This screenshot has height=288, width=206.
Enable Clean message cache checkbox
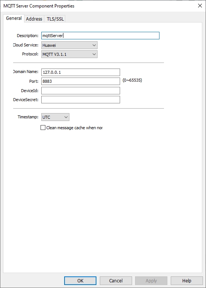(x=43, y=128)
